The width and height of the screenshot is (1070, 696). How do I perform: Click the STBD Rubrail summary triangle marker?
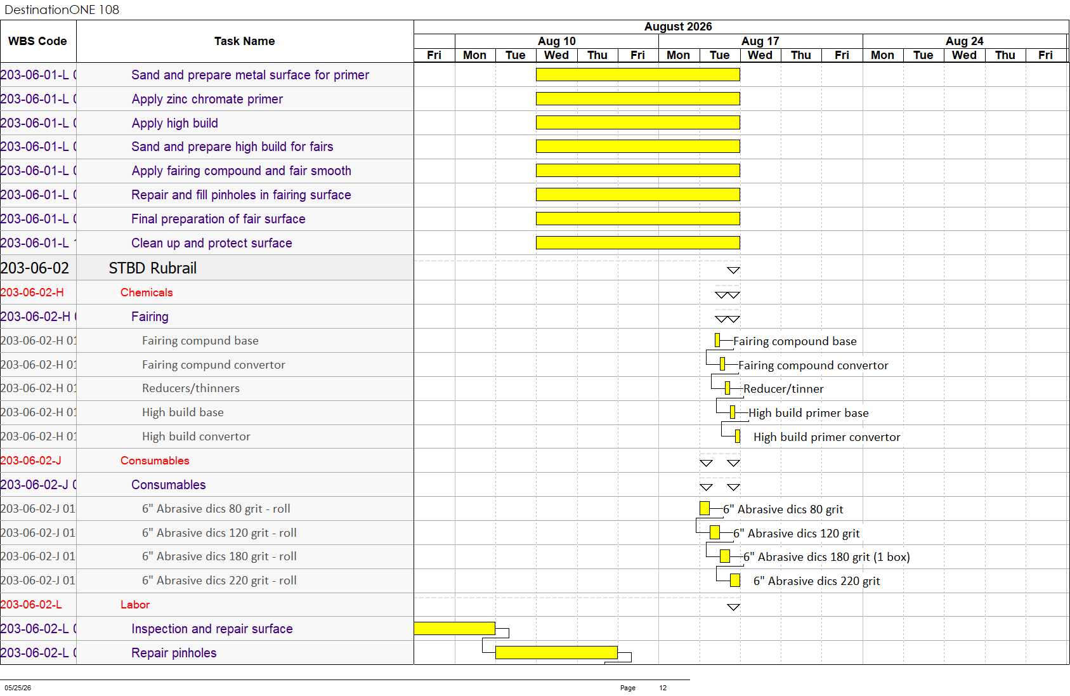734,270
